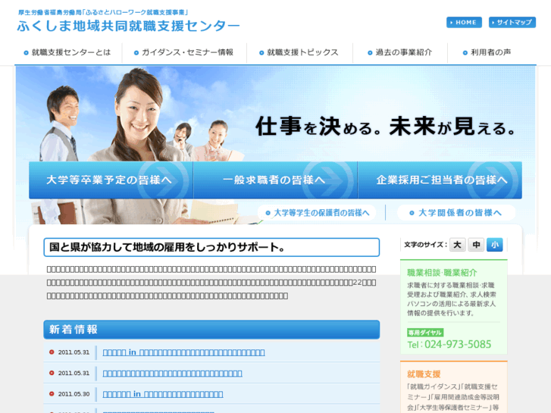
Task: Click the 新着情報 section header
Action: pos(211,330)
